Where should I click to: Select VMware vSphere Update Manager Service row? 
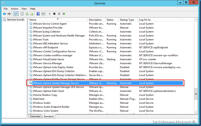click(x=106, y=83)
